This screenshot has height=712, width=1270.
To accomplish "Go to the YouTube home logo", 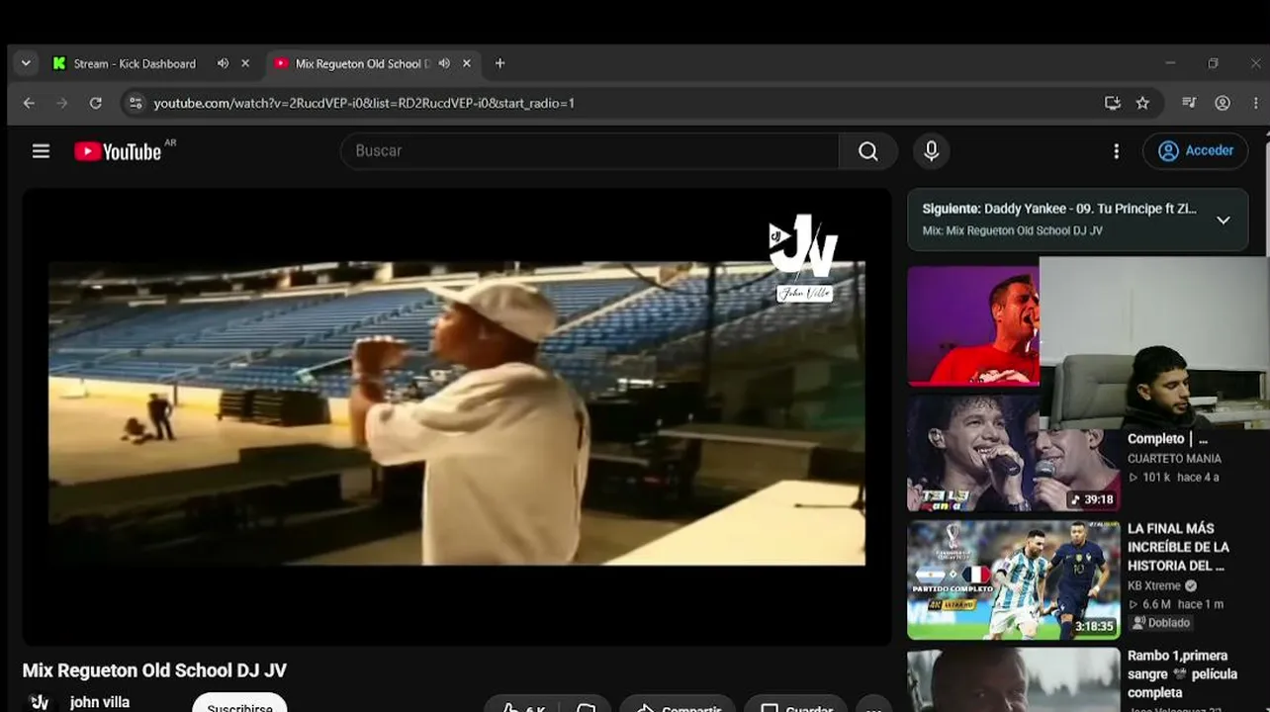I will click(119, 151).
